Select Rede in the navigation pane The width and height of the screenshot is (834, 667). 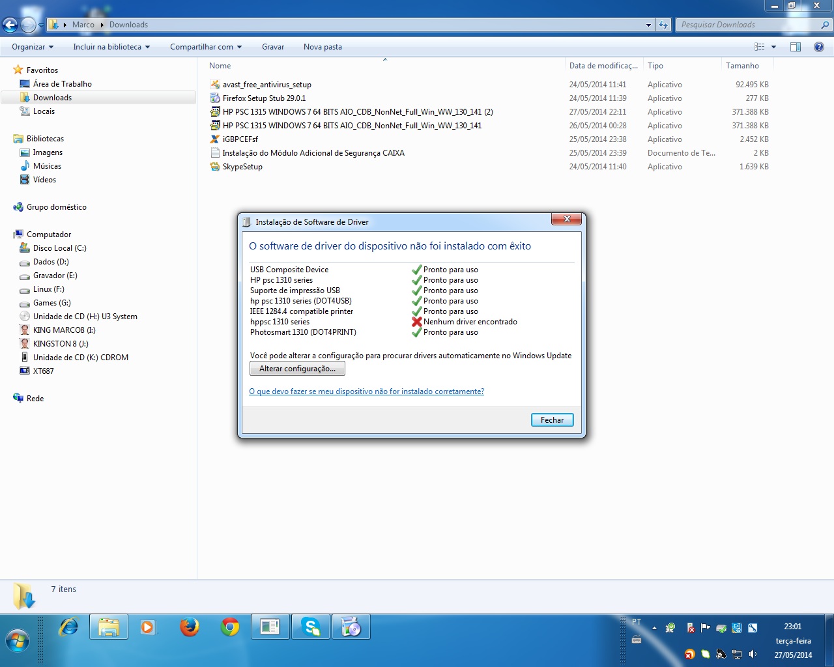(x=35, y=399)
